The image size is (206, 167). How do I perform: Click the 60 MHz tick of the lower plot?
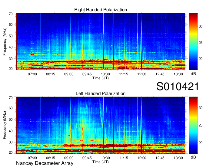(x=11, y=108)
